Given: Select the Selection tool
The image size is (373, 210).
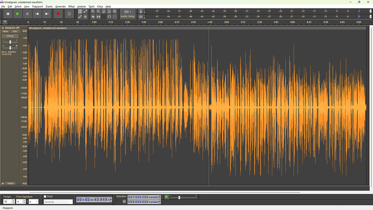Looking at the screenshot, I should click(80, 11).
